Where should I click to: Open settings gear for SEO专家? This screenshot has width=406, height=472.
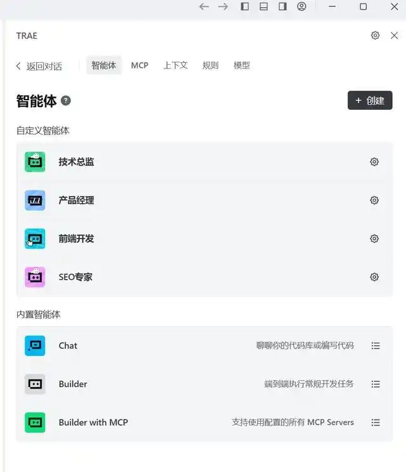coord(374,277)
